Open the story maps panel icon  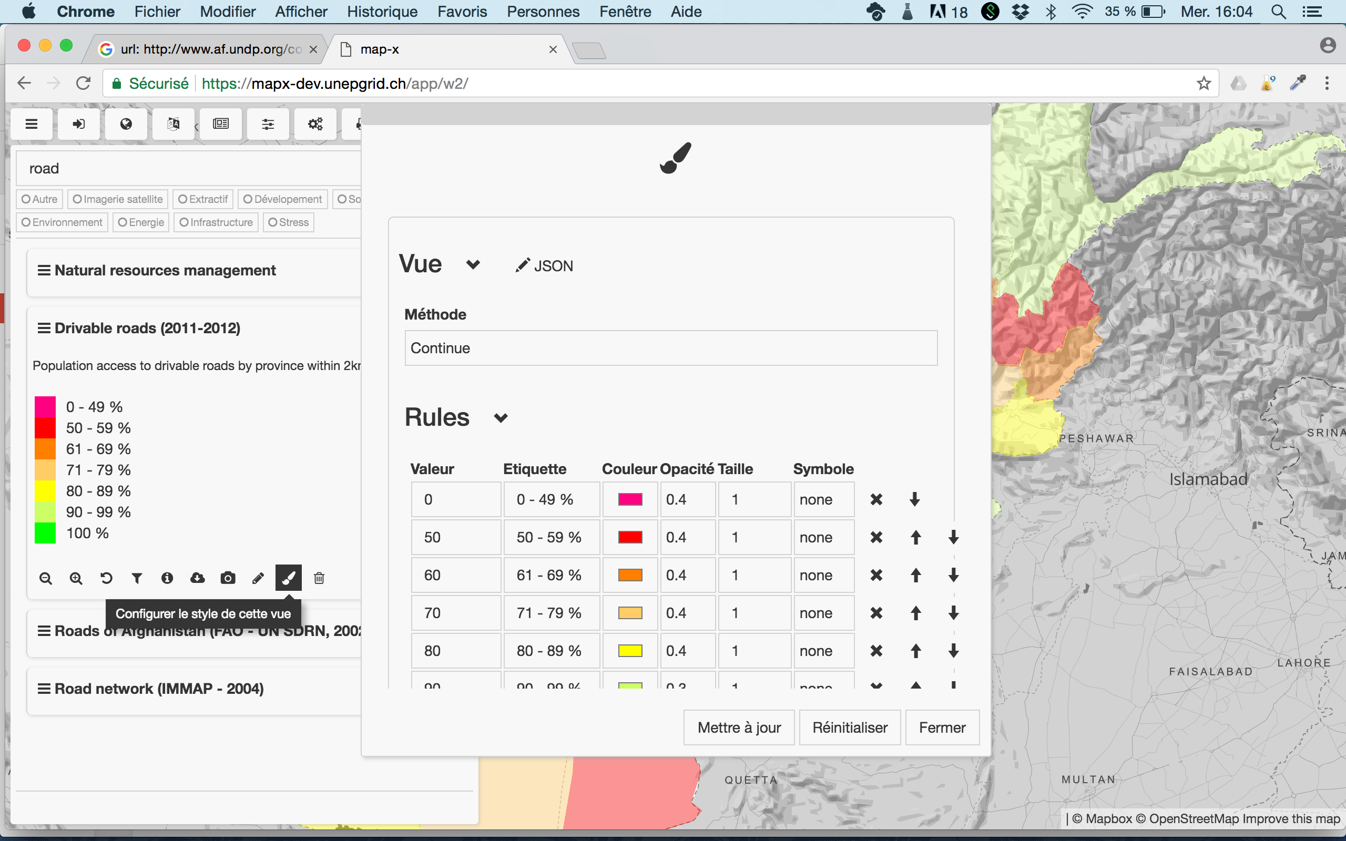tap(220, 124)
